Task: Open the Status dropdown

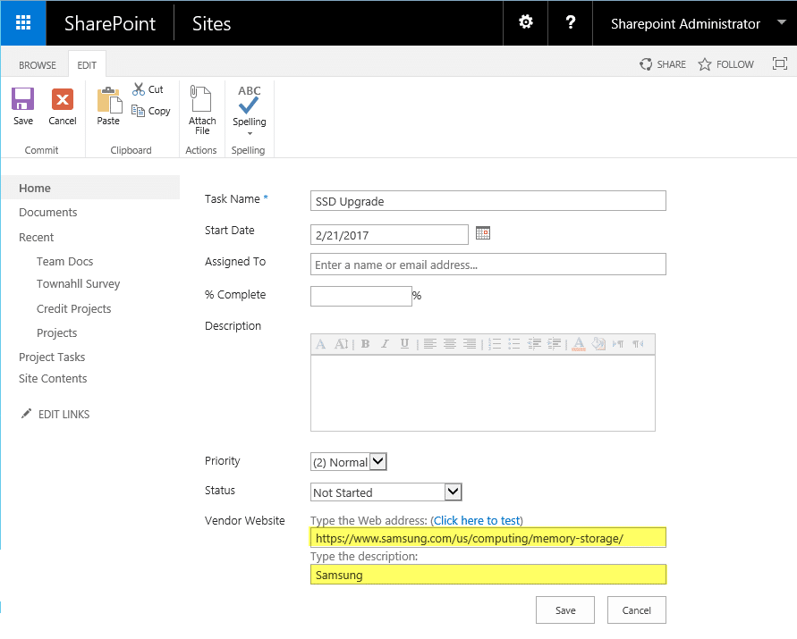Action: coord(386,492)
